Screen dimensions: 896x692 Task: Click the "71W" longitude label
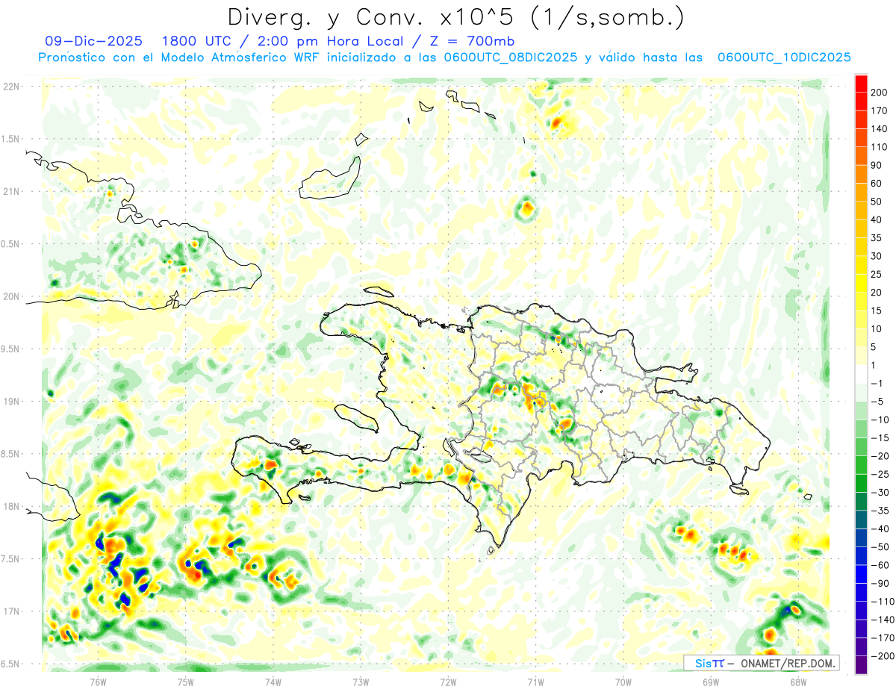pos(535,682)
